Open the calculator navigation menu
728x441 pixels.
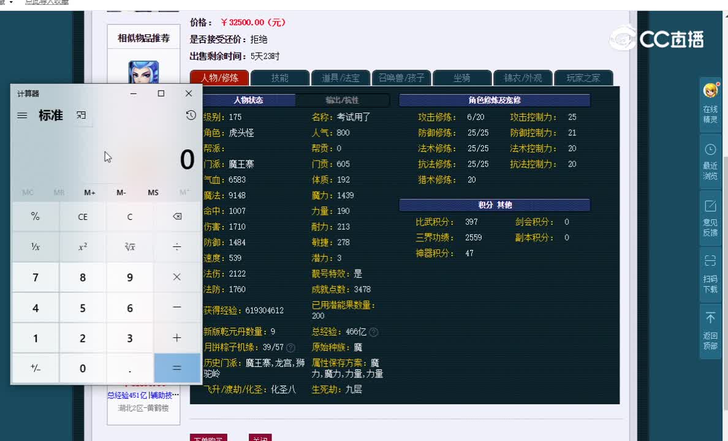click(x=22, y=115)
